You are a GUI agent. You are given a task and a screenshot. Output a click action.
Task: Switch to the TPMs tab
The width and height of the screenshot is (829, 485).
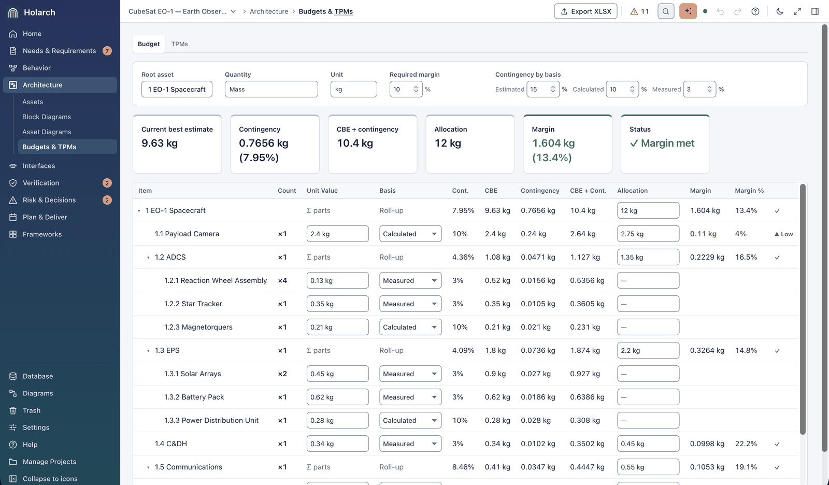pyautogui.click(x=180, y=44)
